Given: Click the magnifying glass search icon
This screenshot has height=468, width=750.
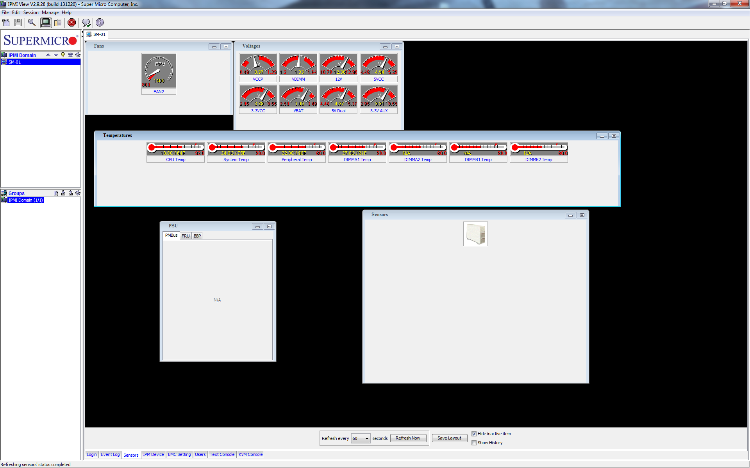Looking at the screenshot, I should [32, 23].
